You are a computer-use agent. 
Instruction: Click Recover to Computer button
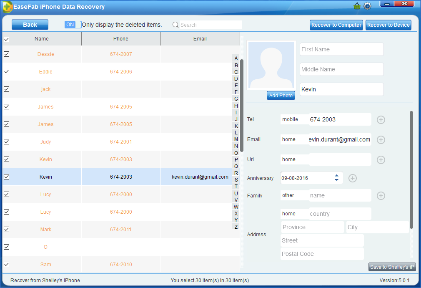(x=336, y=25)
